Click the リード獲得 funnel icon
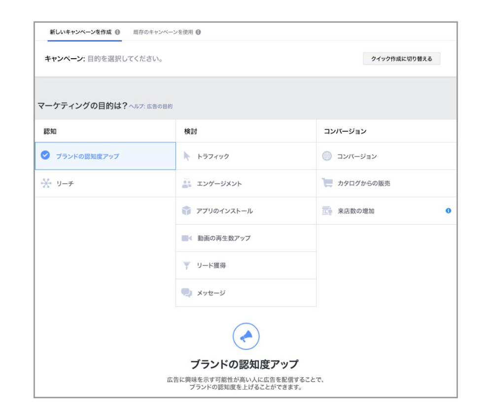The height and width of the screenshot is (416, 495). tap(186, 266)
